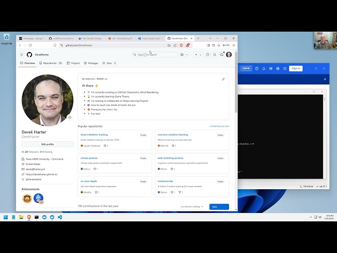
Task: Click the Brave Rewards triangle icon
Action: click(x=187, y=45)
